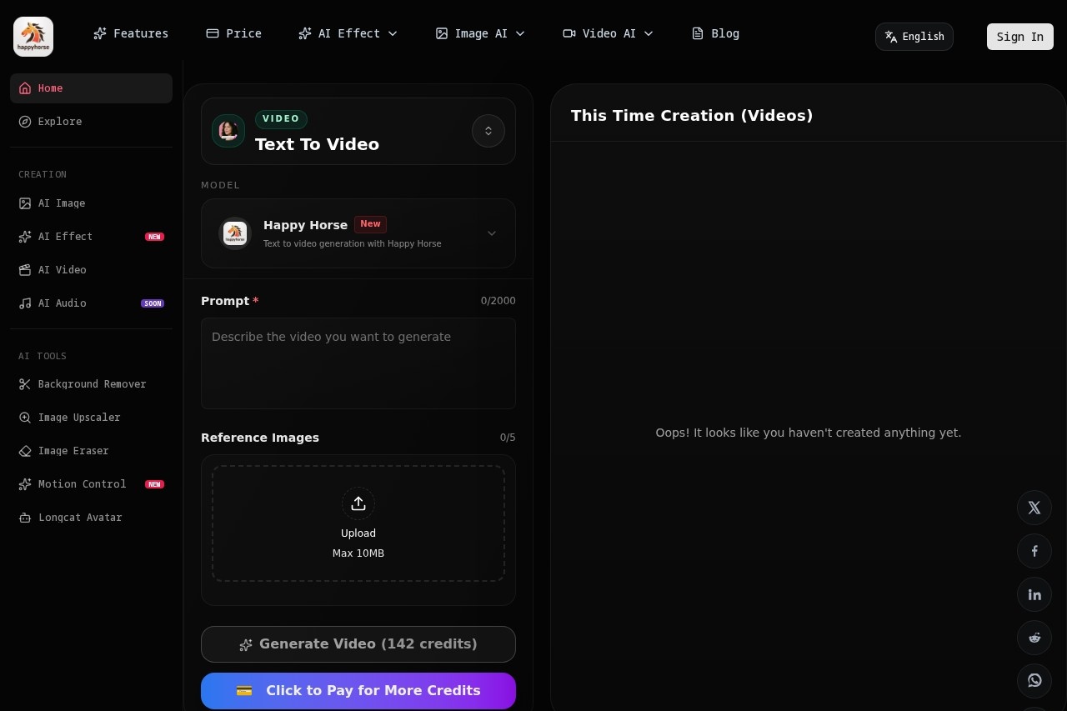Share via WhatsApp icon
Image resolution: width=1067 pixels, height=711 pixels.
(x=1034, y=680)
